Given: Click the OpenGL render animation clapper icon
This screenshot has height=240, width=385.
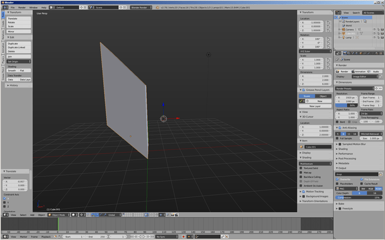Looking at the screenshot, I should pyautogui.click(x=176, y=215).
